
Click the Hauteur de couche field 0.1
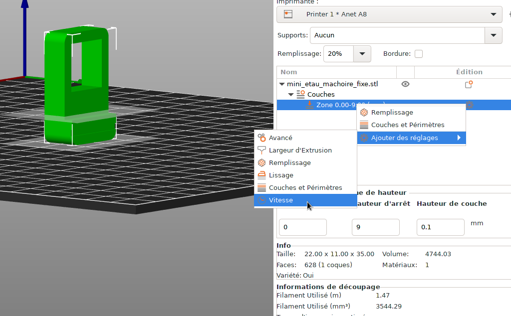click(440, 227)
